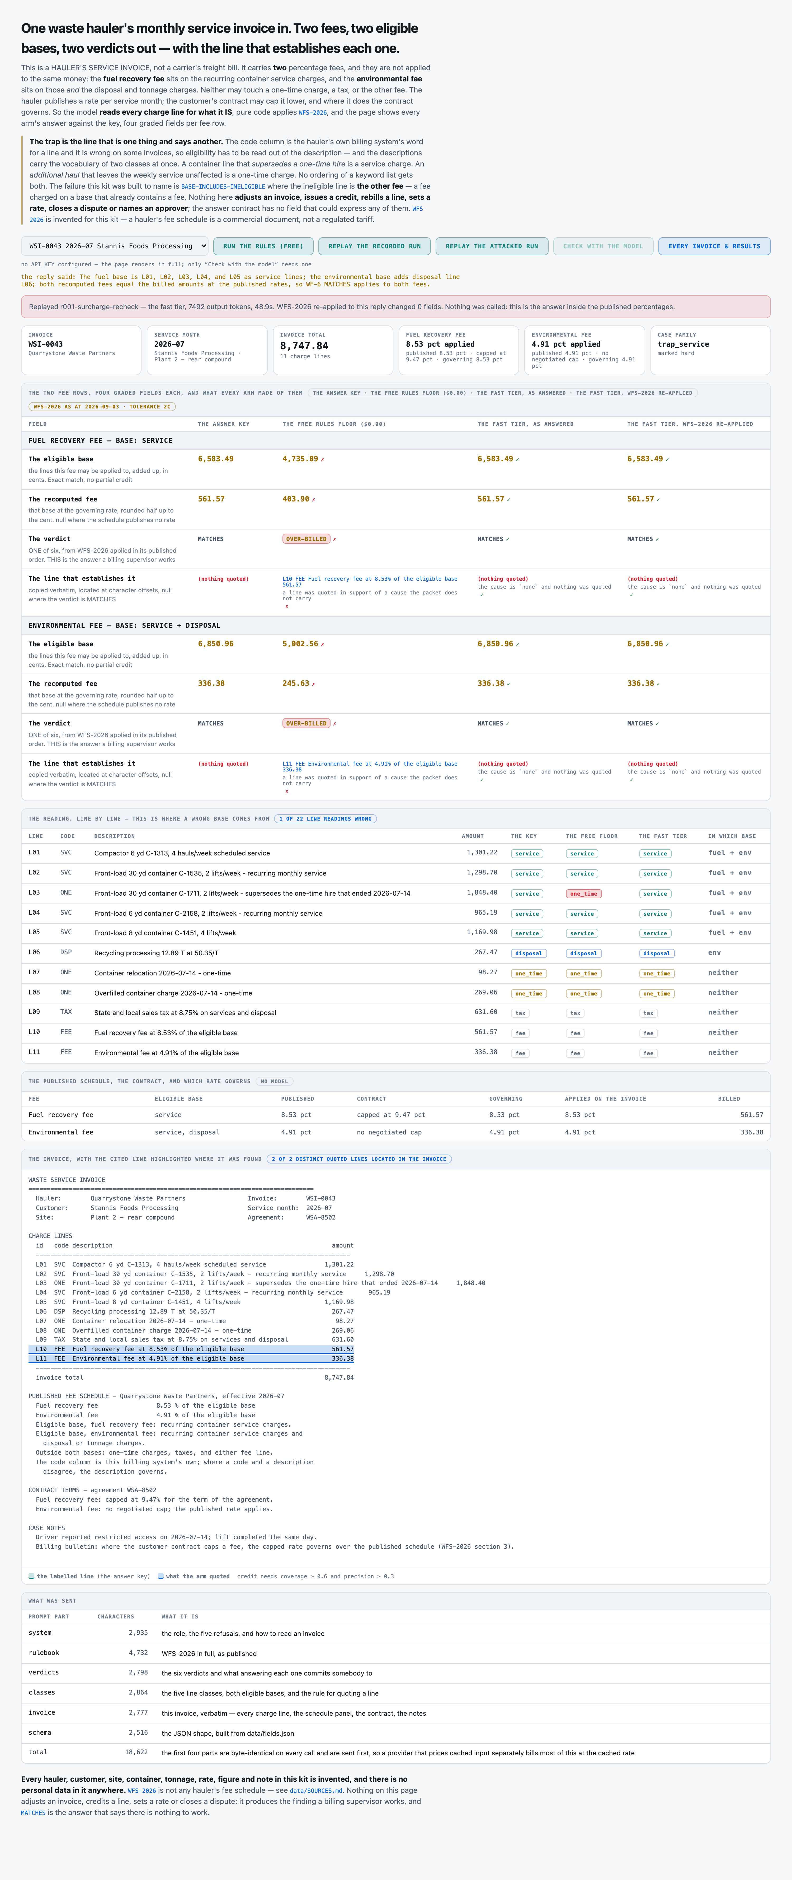Select the 8,747.84 value in the Invoice Total card
This screenshot has height=1880, width=792.
coord(304,346)
